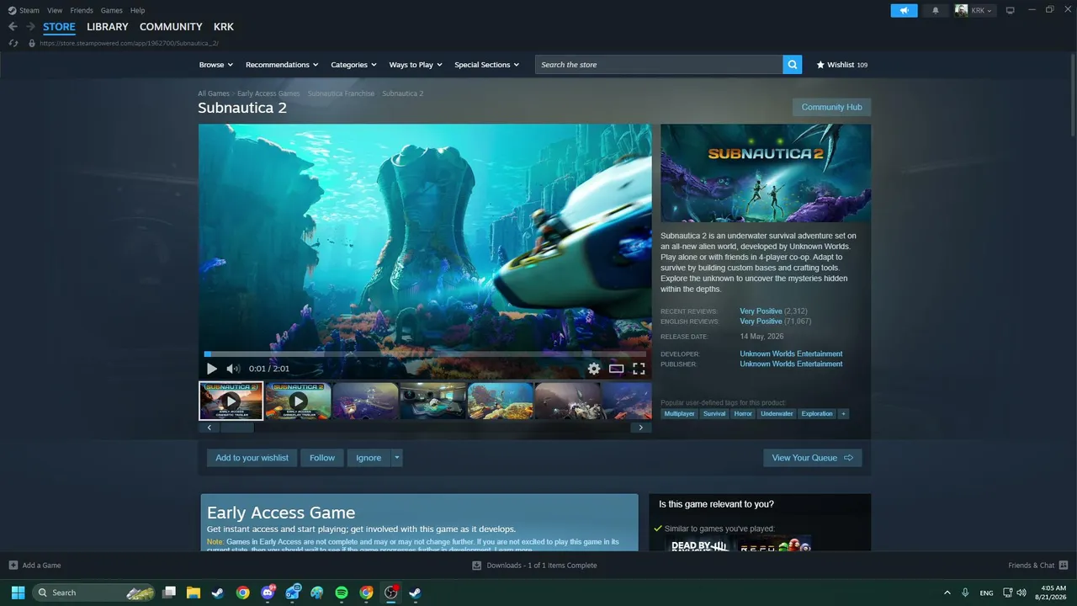Image resolution: width=1077 pixels, height=606 pixels.
Task: Click Add to your wishlist
Action: 252,458
